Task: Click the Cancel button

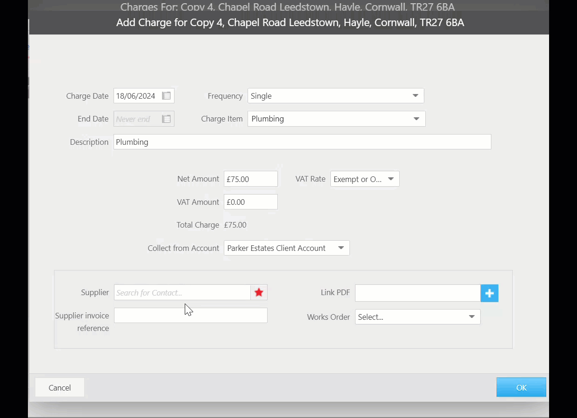Action: coord(60,387)
